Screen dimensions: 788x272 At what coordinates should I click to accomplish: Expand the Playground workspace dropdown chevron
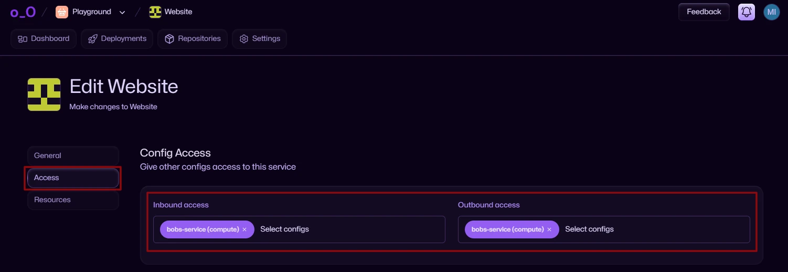[x=122, y=12]
